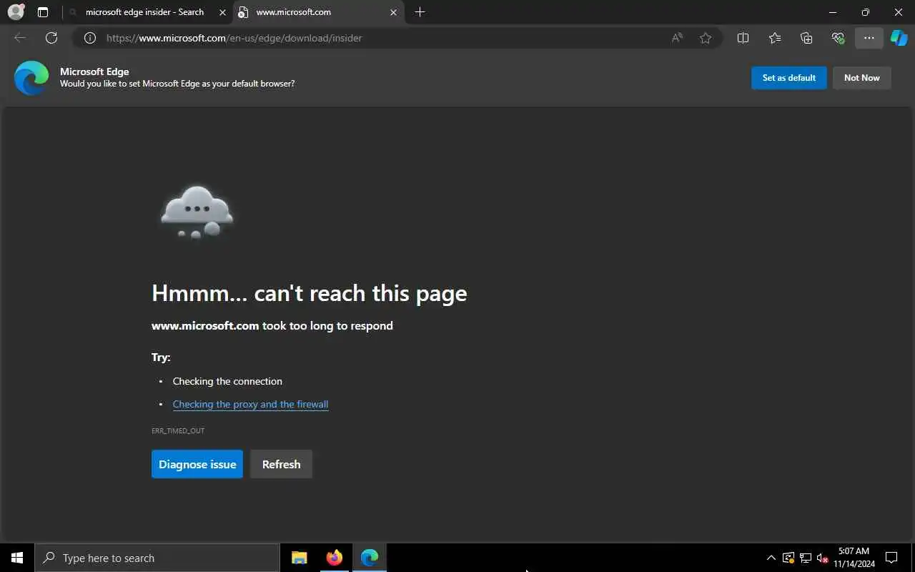Start Read aloud from address bar
The width and height of the screenshot is (915, 572).
676,38
